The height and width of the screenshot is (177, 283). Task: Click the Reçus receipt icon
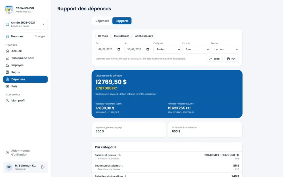pos(7,72)
